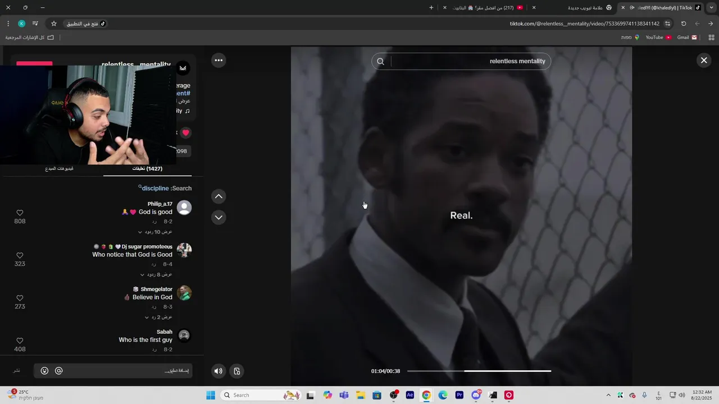Open the three-dot more options menu
Screen dimensions: 719x404
coord(219,60)
